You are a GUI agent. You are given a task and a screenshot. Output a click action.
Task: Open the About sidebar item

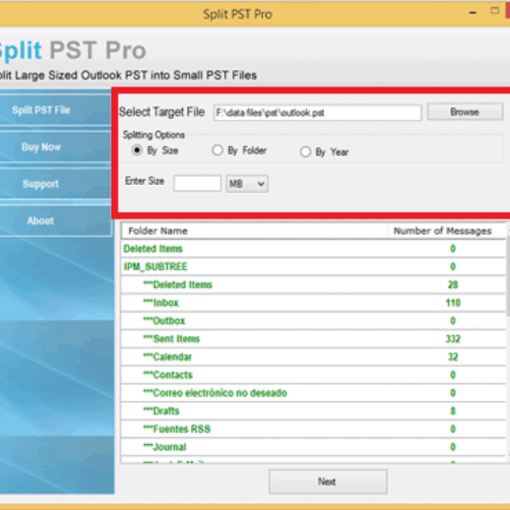point(55,221)
